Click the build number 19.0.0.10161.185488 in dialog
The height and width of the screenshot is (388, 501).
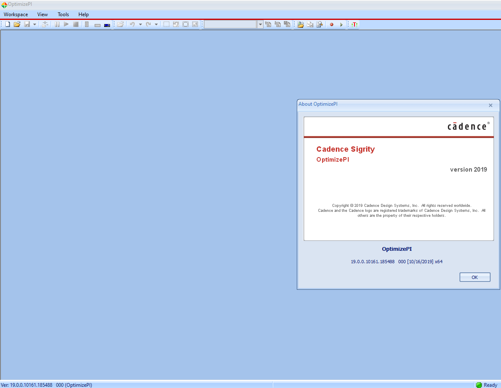pyautogui.click(x=373, y=262)
